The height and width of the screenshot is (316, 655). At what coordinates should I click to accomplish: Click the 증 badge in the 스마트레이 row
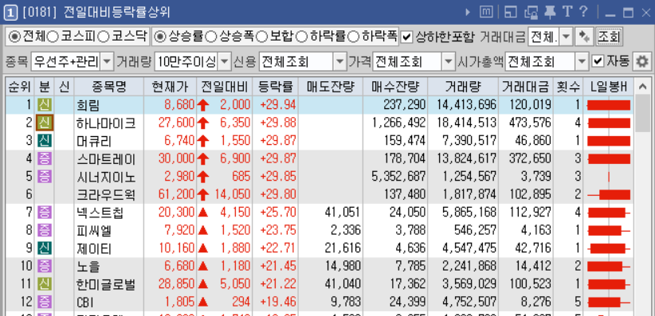click(45, 158)
